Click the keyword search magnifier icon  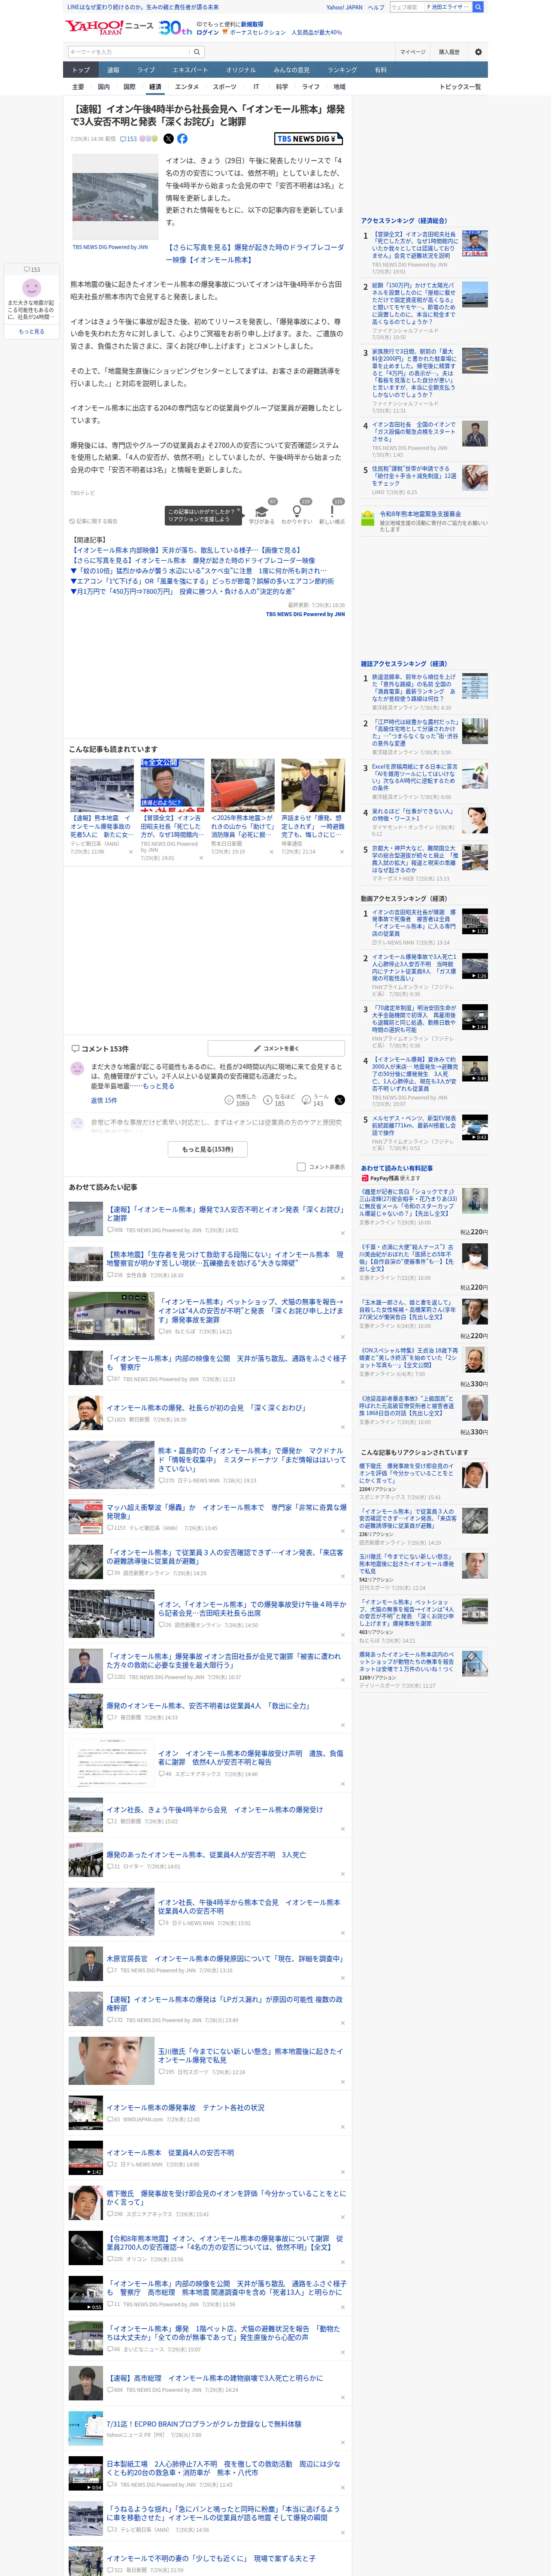pos(197,52)
